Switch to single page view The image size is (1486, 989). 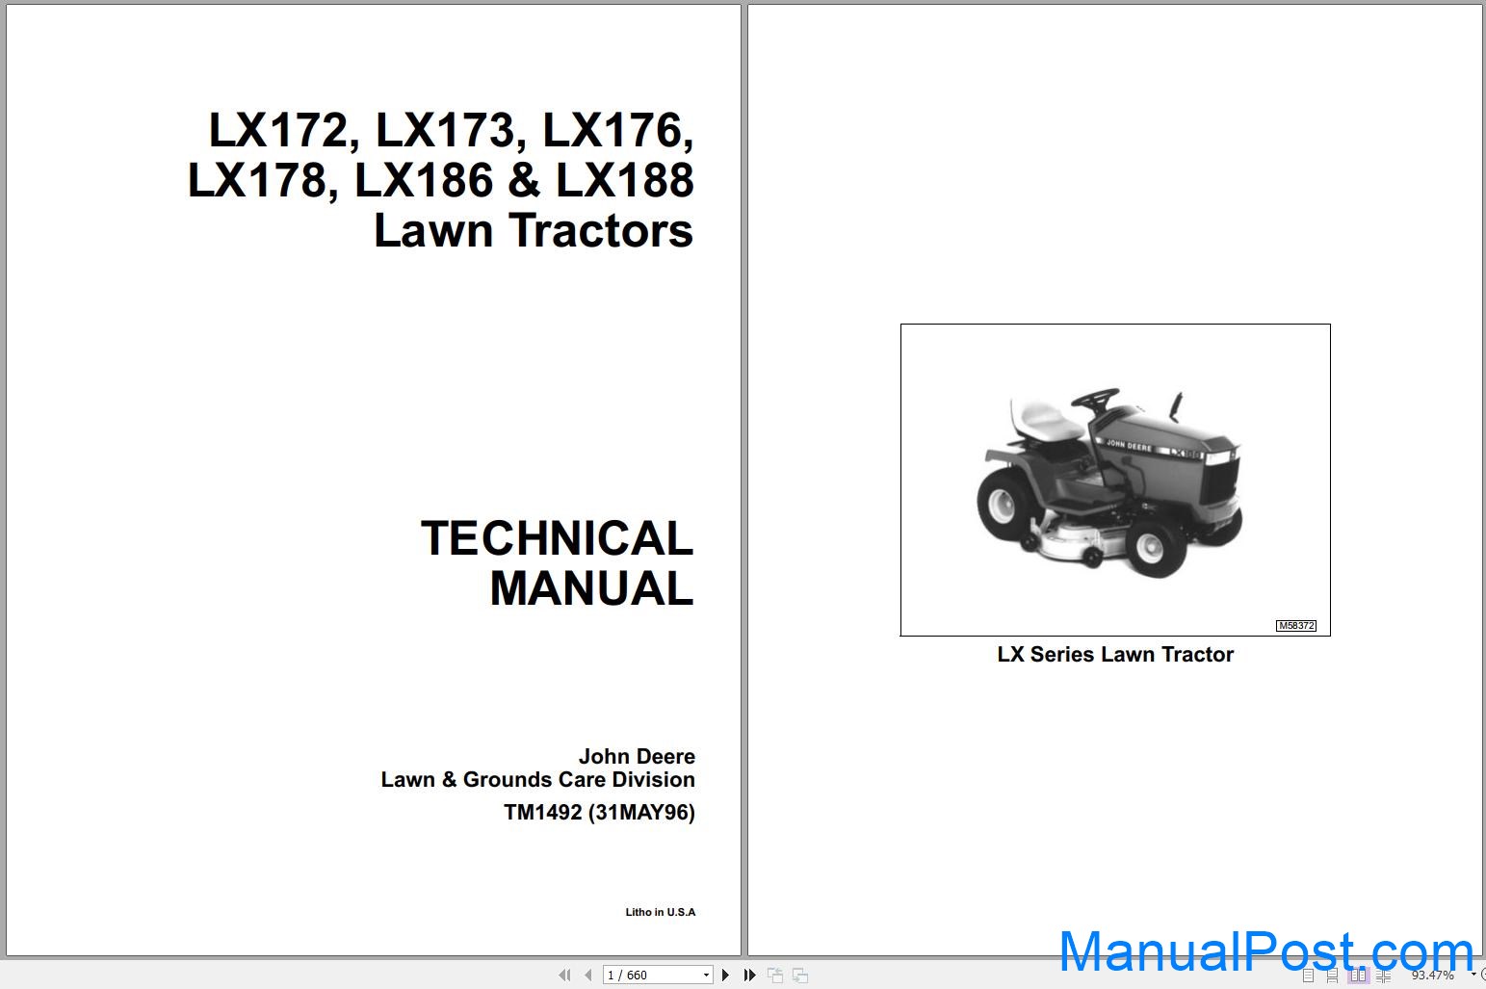pos(1308,976)
